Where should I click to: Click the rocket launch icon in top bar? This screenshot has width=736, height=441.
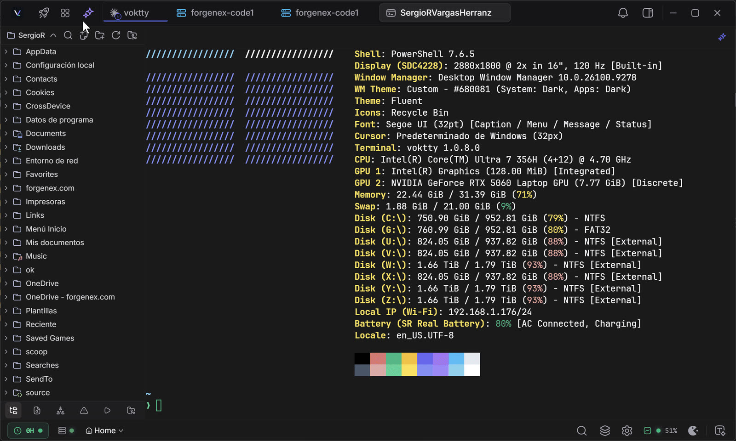[44, 13]
